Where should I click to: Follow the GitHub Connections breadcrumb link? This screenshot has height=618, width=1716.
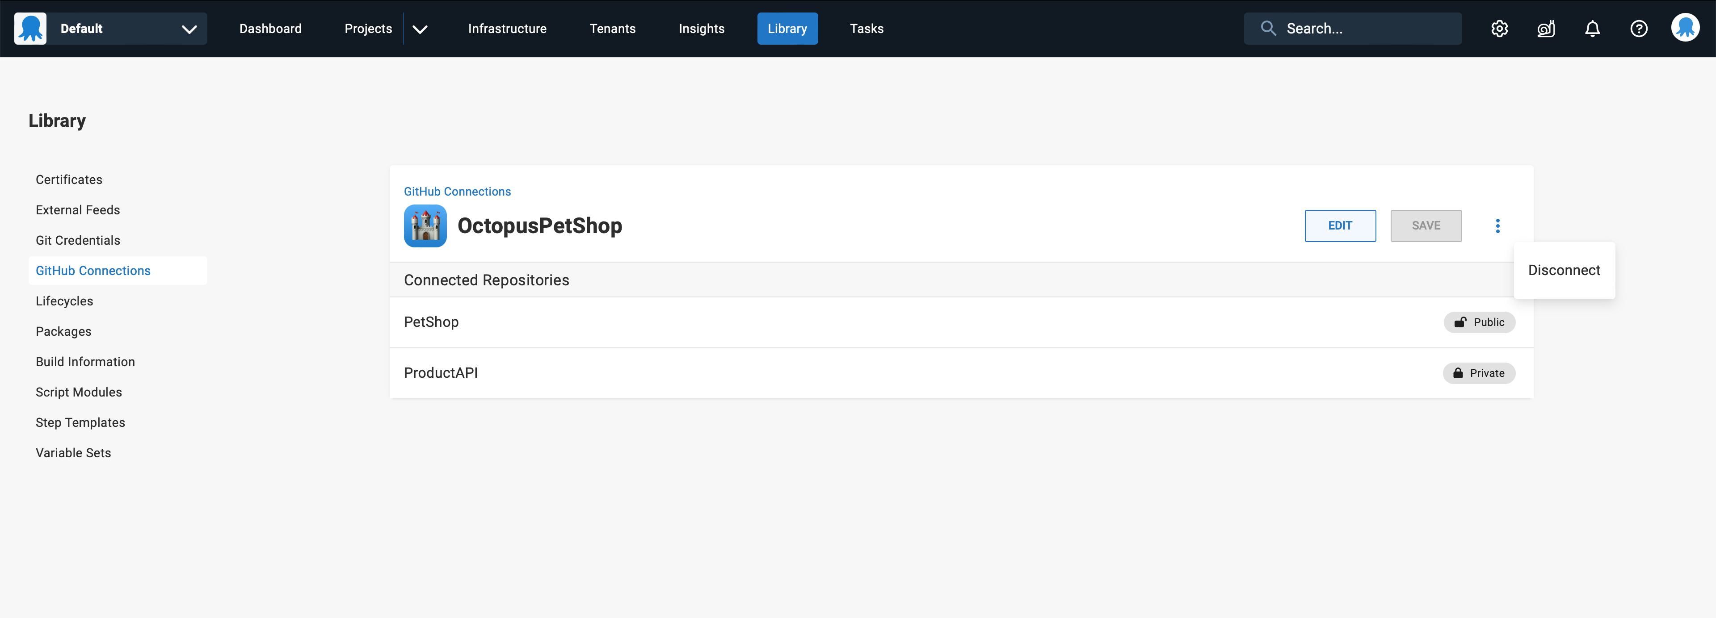(457, 191)
